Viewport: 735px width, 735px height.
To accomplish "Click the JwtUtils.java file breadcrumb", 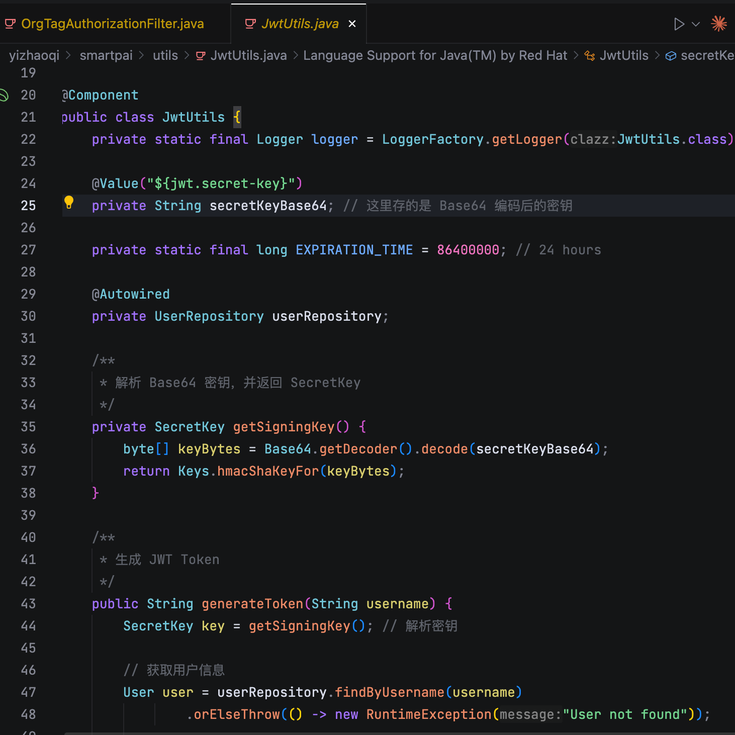I will [248, 55].
